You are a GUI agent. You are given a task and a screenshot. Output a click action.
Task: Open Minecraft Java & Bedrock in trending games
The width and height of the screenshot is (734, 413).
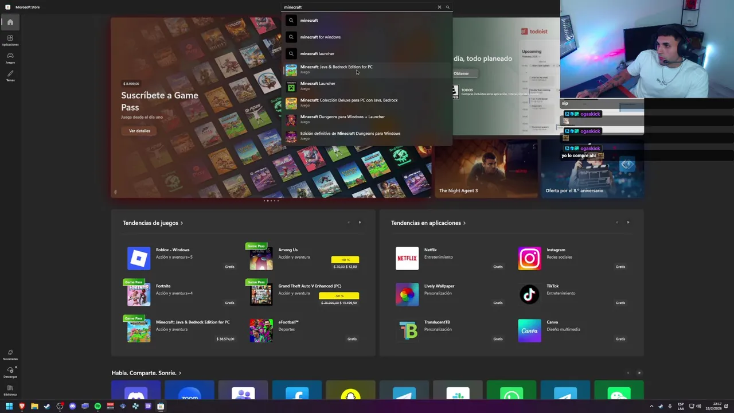(181, 330)
